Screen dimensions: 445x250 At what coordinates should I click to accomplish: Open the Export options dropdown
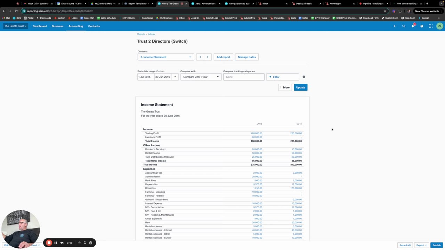pos(422,245)
